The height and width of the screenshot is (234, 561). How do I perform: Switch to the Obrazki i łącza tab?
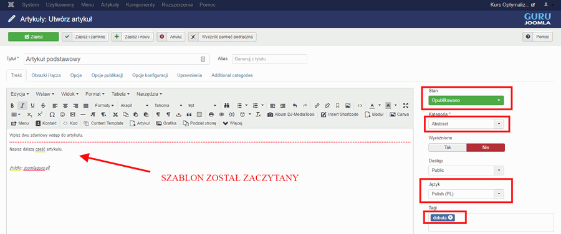pos(46,75)
